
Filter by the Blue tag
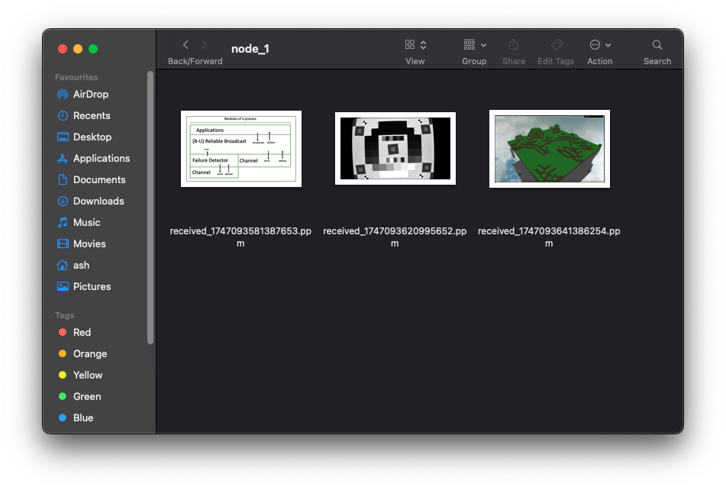(x=83, y=417)
